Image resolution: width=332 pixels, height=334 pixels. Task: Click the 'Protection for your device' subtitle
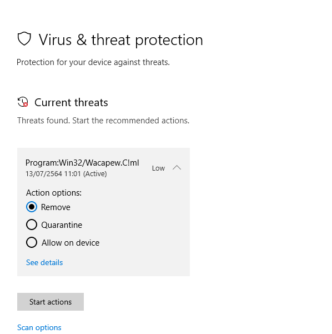pyautogui.click(x=93, y=62)
